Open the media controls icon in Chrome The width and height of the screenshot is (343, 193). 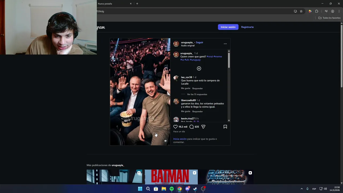(x=326, y=11)
